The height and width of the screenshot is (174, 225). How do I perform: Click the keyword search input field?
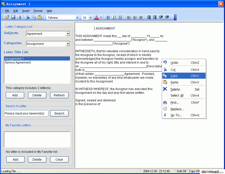(x=26, y=113)
